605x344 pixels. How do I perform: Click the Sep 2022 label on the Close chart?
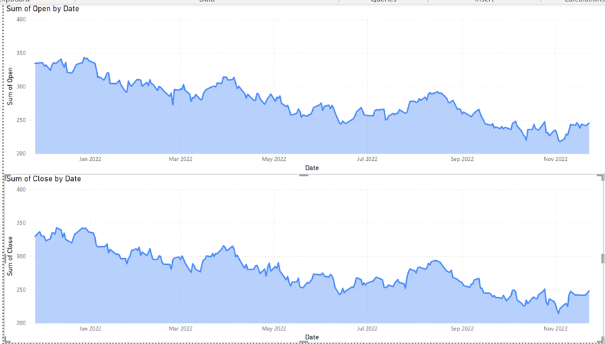(x=462, y=329)
